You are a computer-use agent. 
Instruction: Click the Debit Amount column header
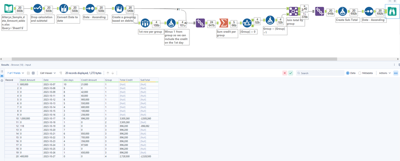pyautogui.click(x=31, y=80)
